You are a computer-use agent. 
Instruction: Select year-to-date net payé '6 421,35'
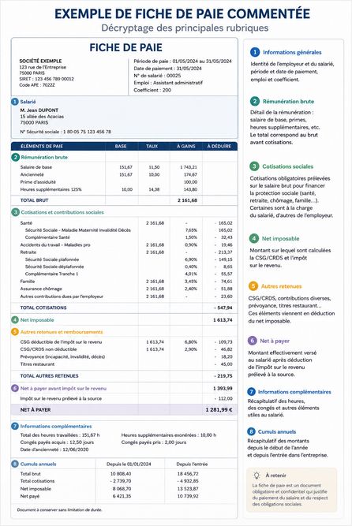[122, 496]
